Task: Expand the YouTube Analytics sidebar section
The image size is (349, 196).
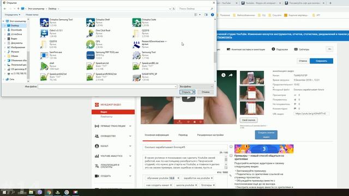Action: [130, 156]
